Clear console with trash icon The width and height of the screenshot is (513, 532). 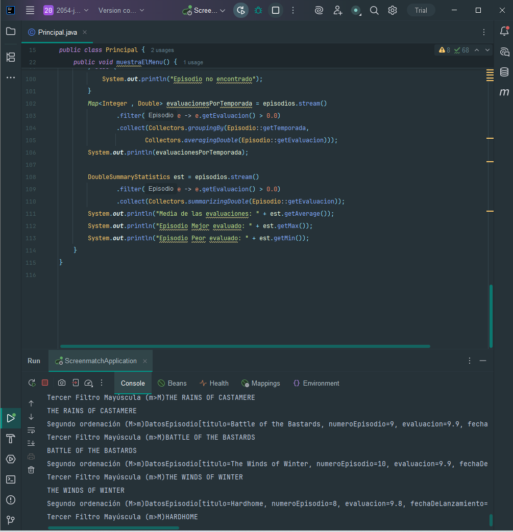(x=31, y=470)
